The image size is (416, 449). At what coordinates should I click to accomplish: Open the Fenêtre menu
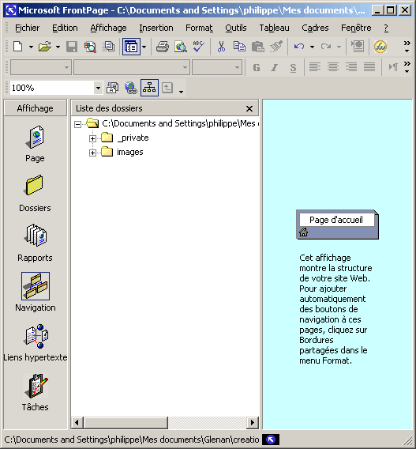(356, 28)
